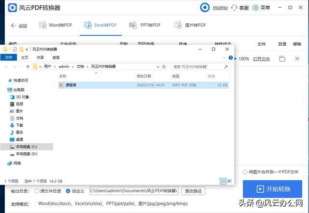The height and width of the screenshot is (213, 309).
Task: Click the 打开文件 link
Action: point(262,59)
